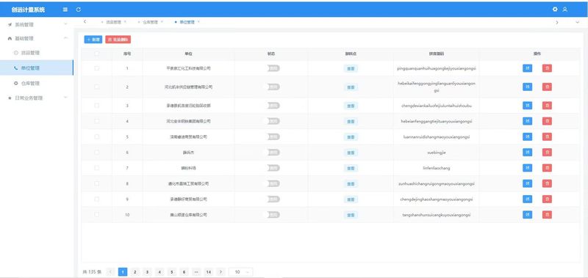Switch to the 货品管理 tab
This screenshot has height=278, width=588.
click(x=114, y=22)
